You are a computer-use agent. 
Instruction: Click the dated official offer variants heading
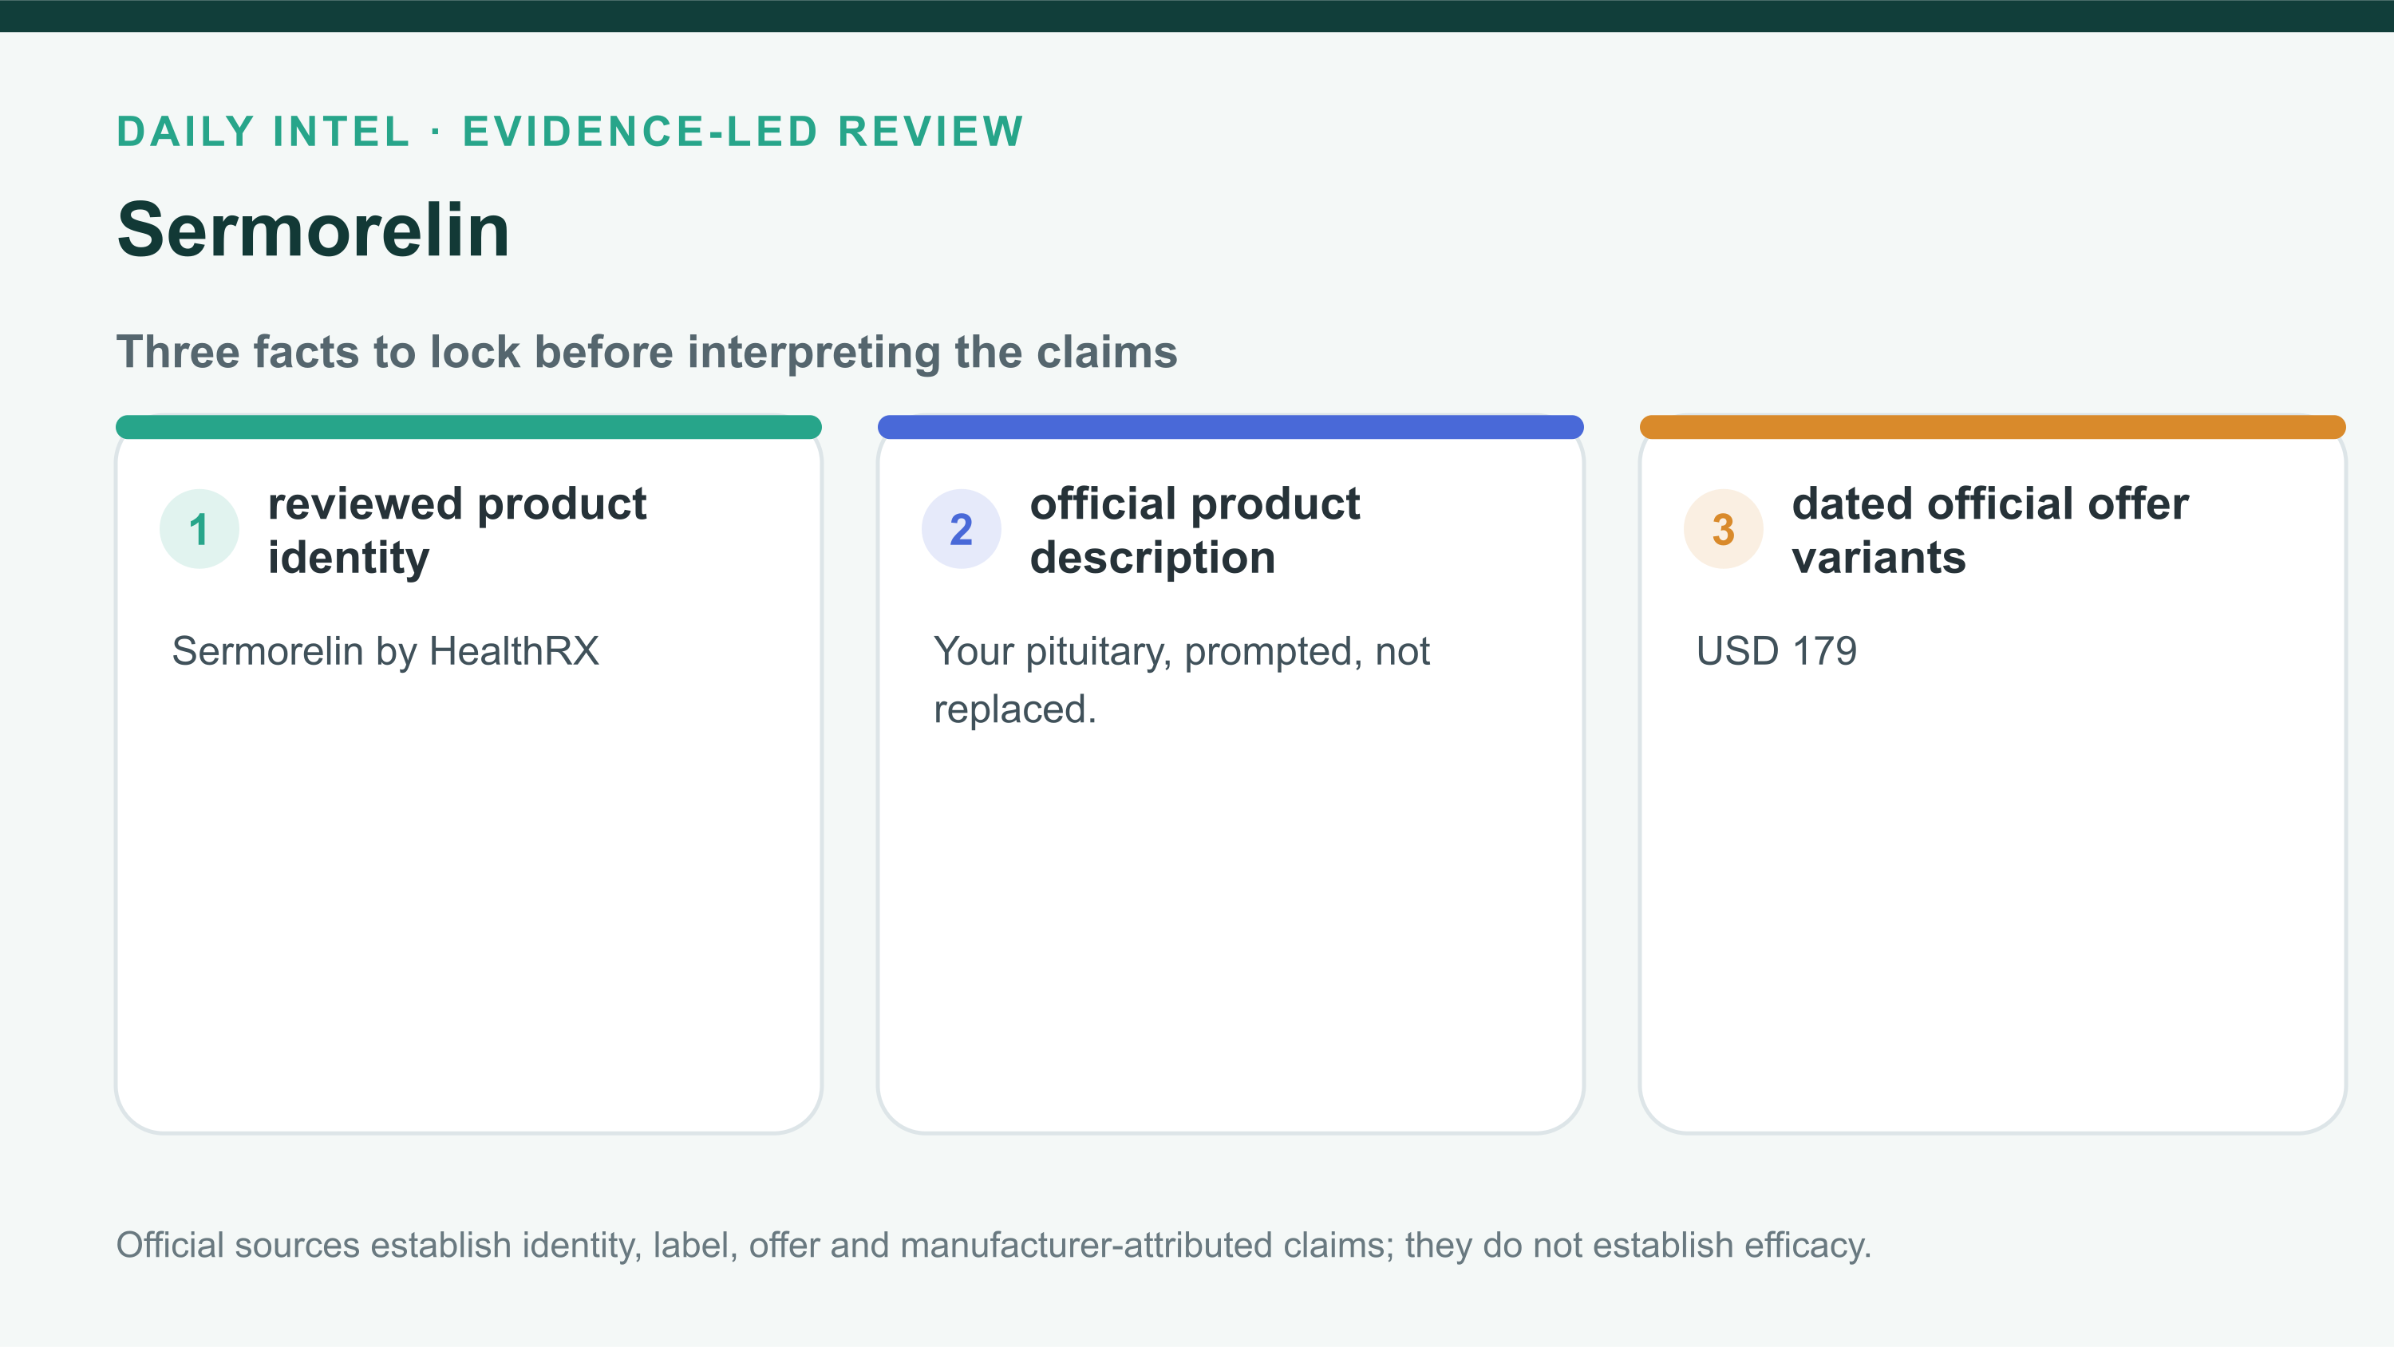pos(1989,531)
